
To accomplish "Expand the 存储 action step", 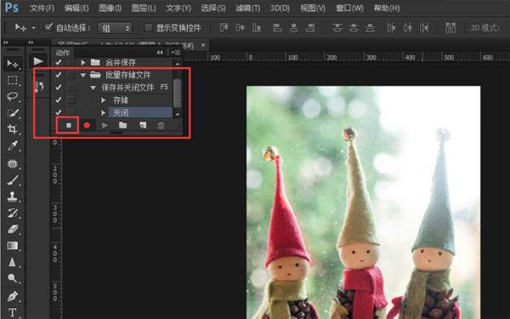I will [103, 100].
